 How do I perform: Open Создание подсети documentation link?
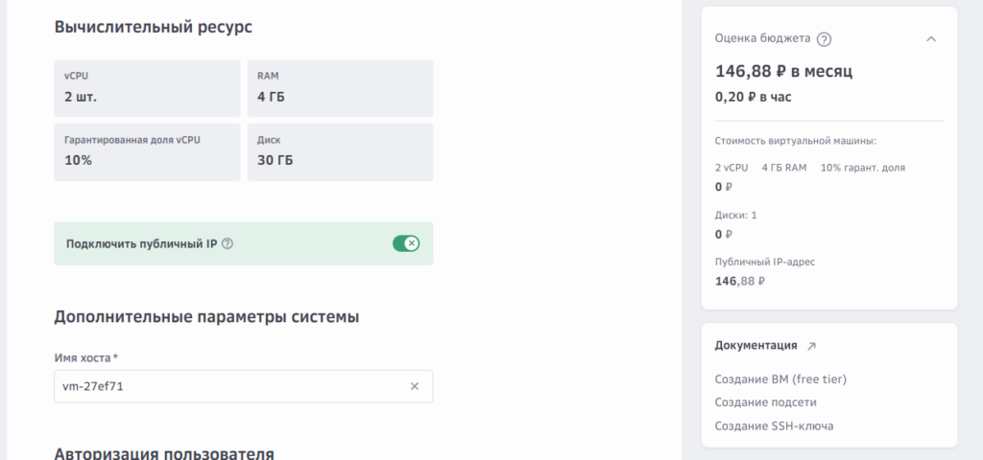click(x=765, y=402)
